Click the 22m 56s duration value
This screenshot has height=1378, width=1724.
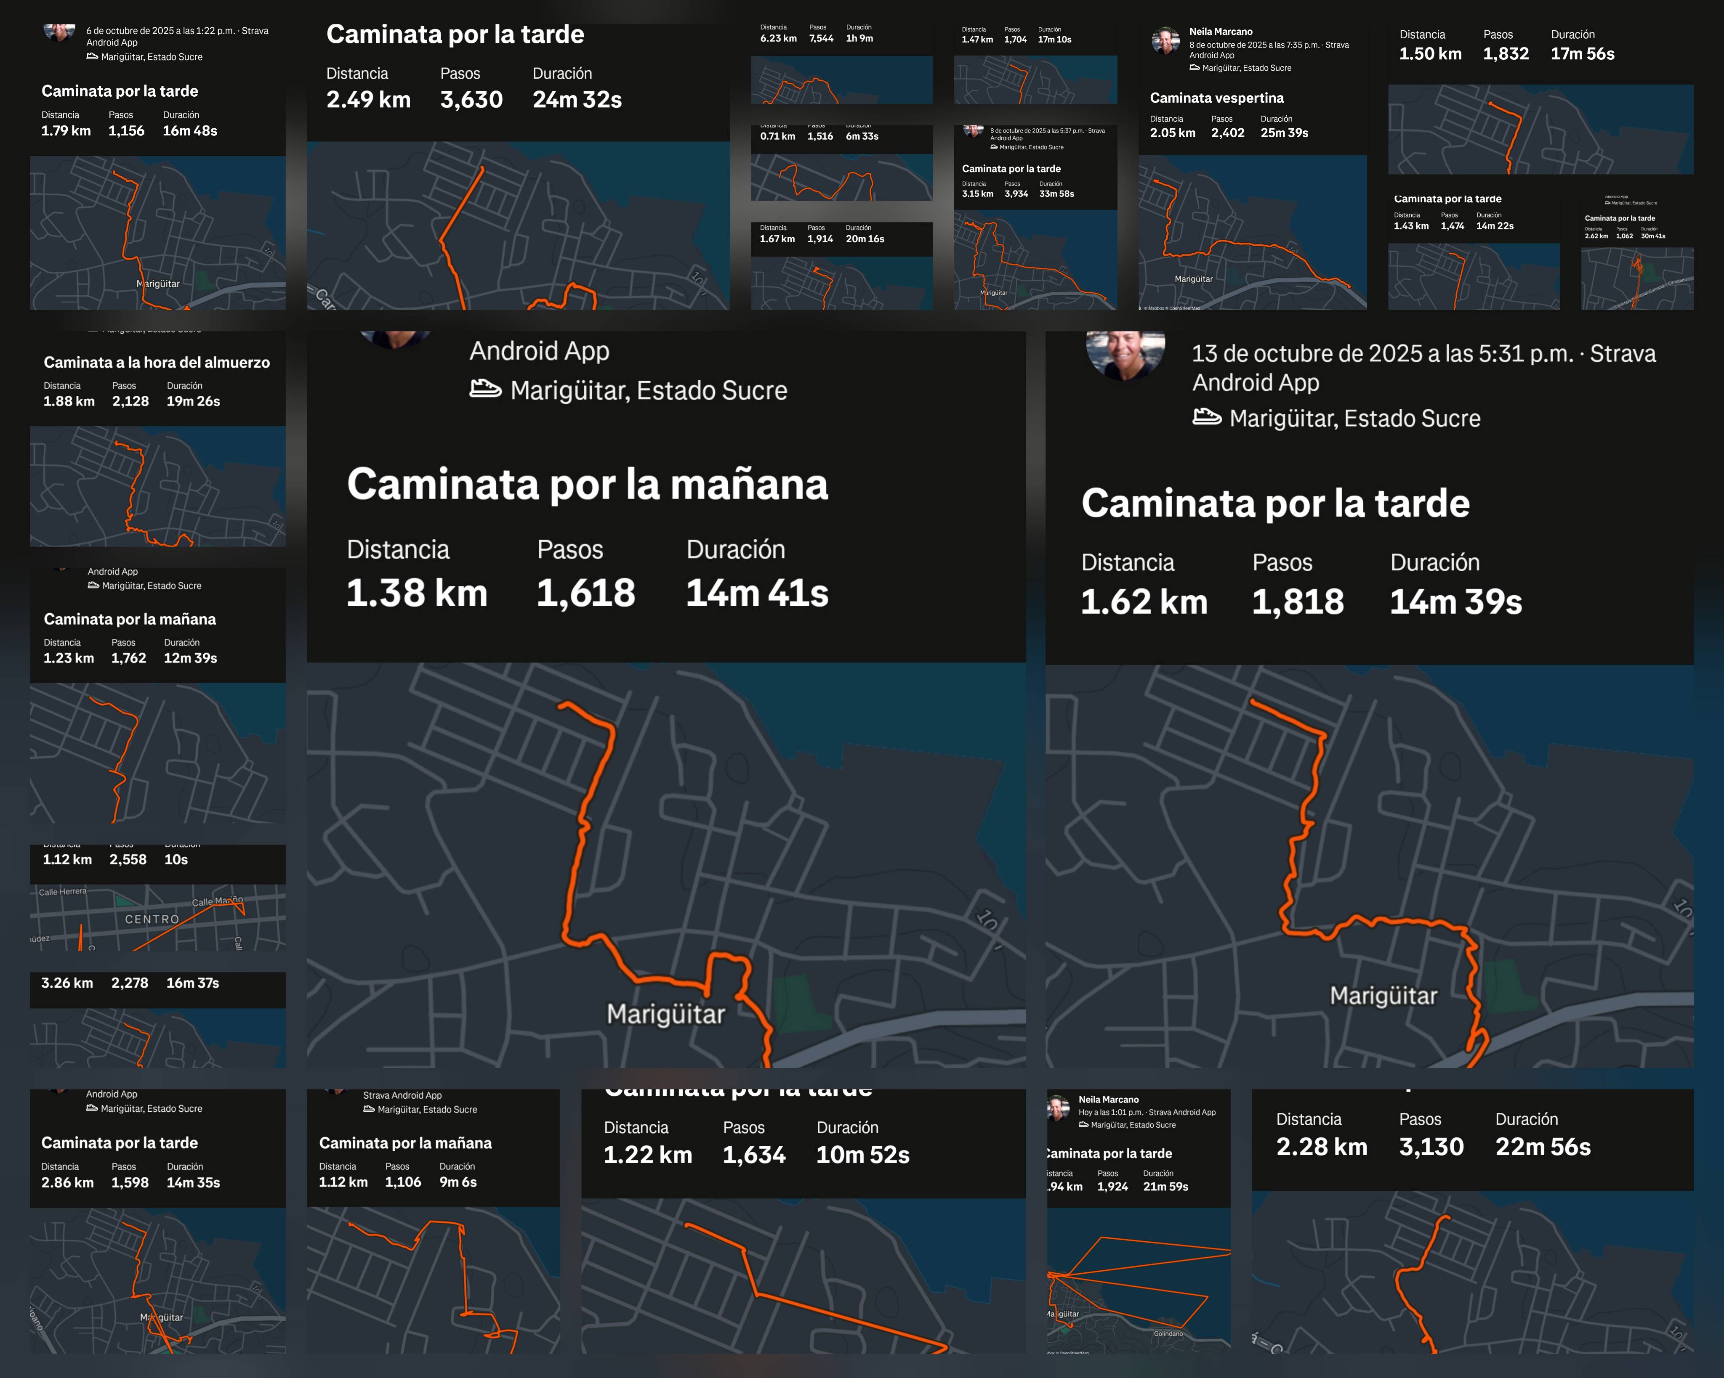point(1543,1146)
